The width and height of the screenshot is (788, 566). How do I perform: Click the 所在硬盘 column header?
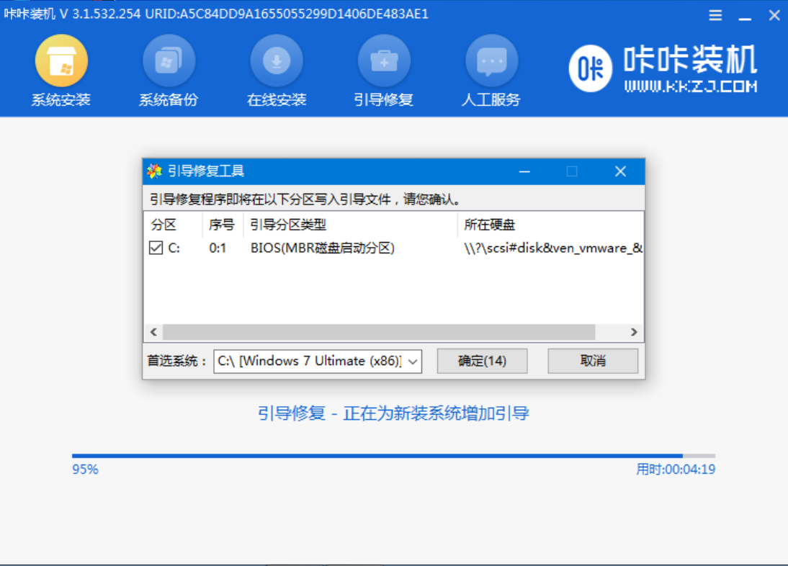(x=550, y=225)
